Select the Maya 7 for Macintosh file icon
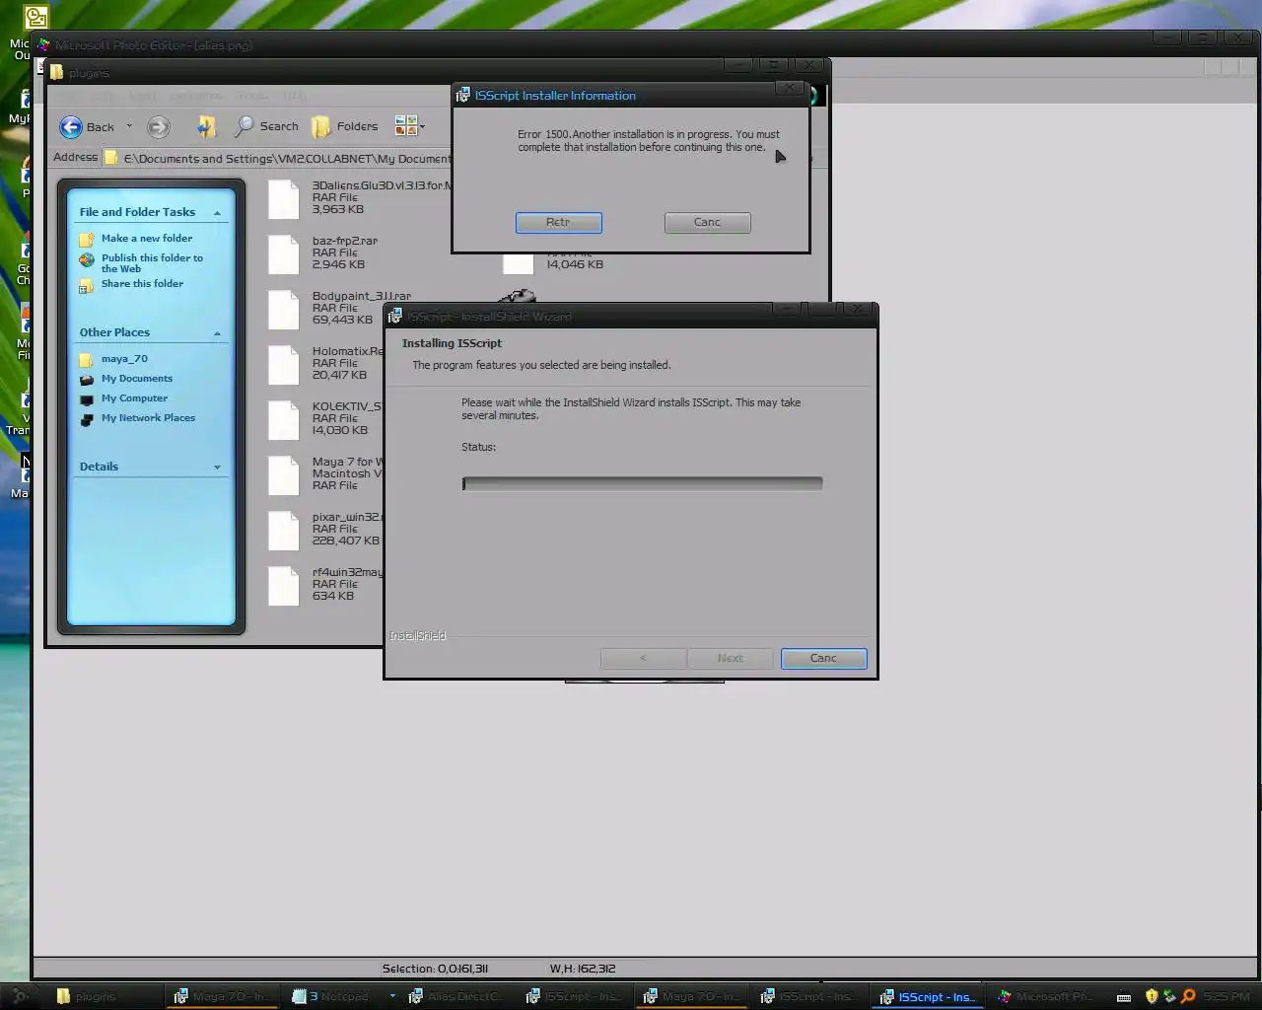Screen dimensions: 1262x1010 point(284,475)
